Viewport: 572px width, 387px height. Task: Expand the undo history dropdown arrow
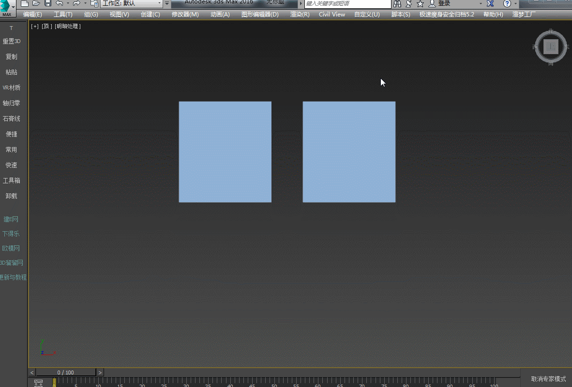(x=67, y=3)
